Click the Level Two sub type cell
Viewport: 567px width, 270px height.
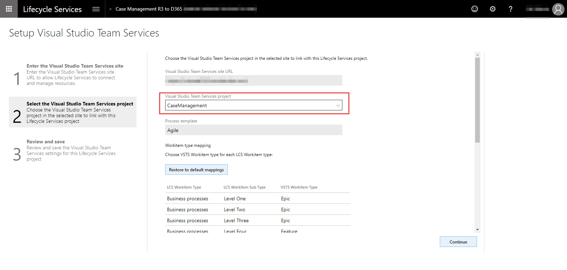[x=235, y=209]
